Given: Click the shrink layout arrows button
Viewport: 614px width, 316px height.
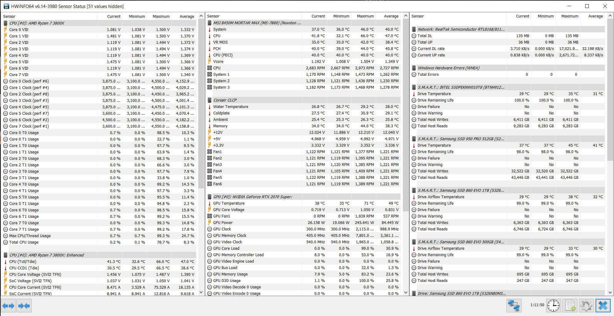Looking at the screenshot, I should coord(24,306).
